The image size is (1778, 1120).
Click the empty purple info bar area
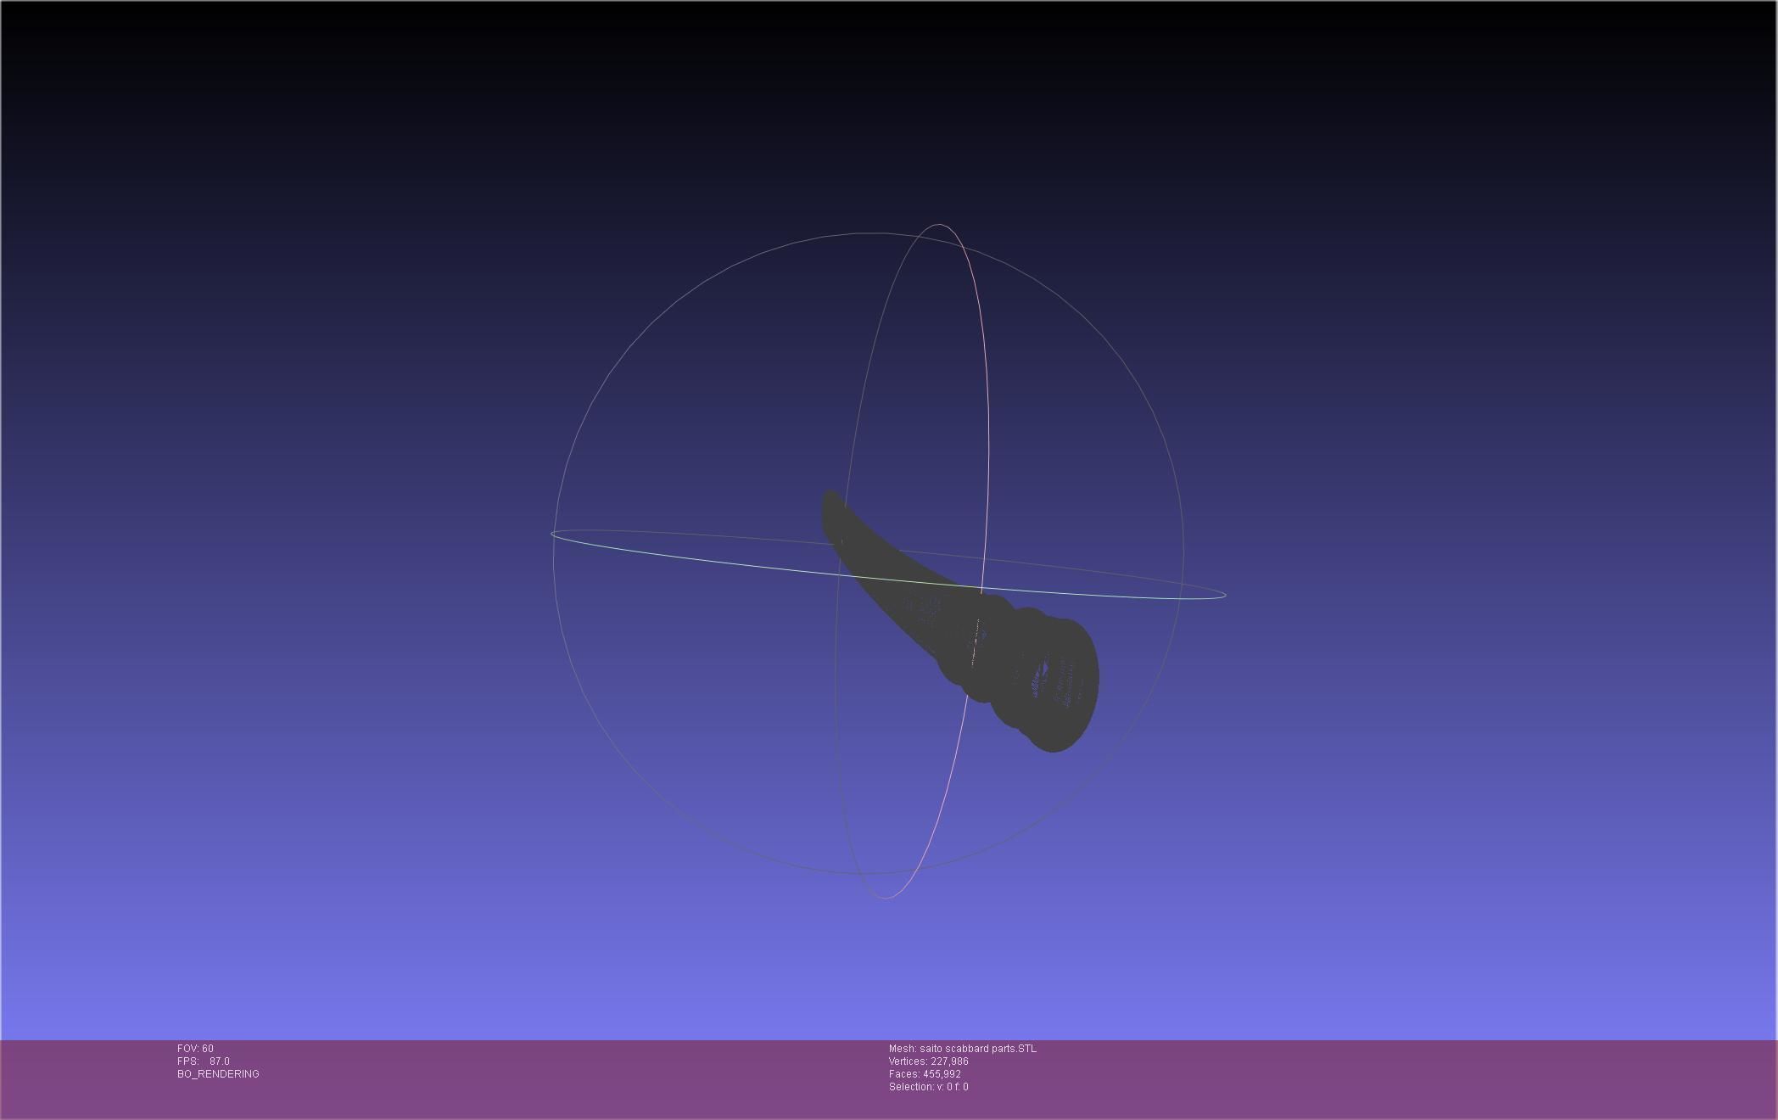click(x=1400, y=1078)
